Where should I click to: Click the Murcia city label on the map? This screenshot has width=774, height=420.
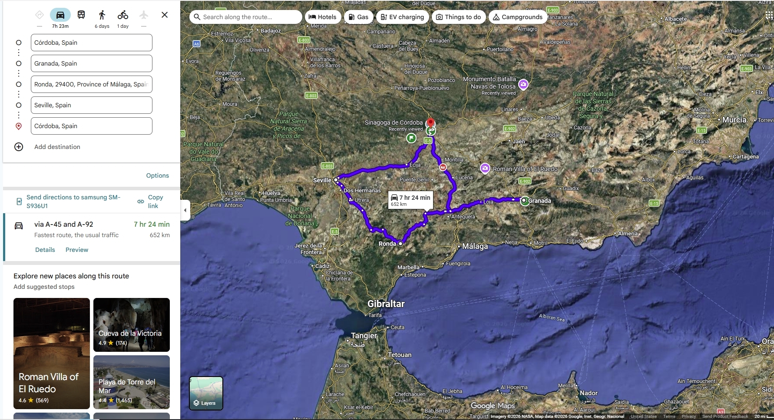click(734, 120)
